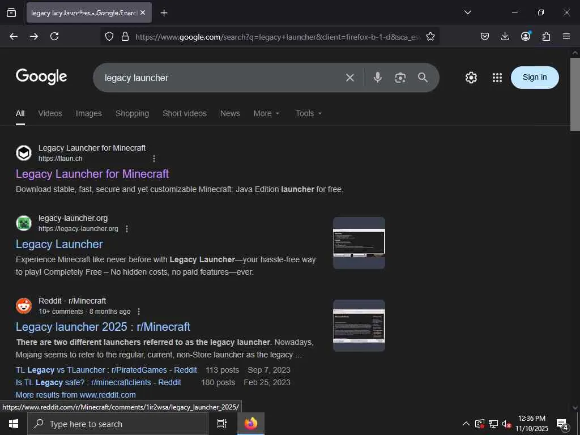Open Task View on the taskbar
The width and height of the screenshot is (580, 435).
pos(222,424)
